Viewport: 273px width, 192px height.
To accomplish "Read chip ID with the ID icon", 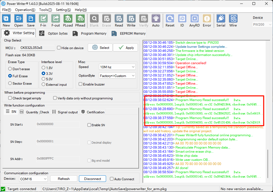I will tap(182, 20).
